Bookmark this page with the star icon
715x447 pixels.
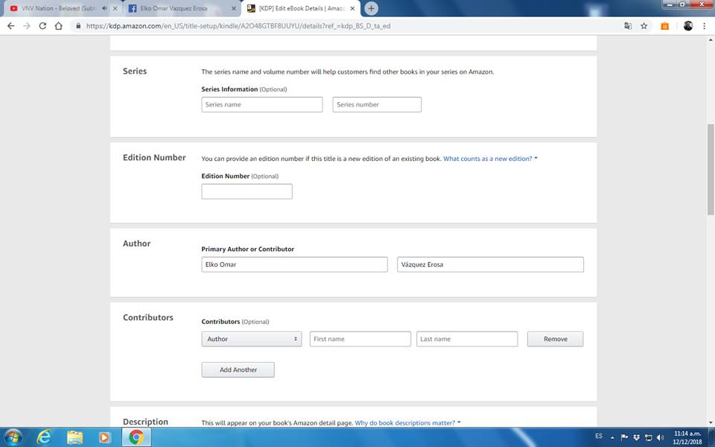pos(644,25)
